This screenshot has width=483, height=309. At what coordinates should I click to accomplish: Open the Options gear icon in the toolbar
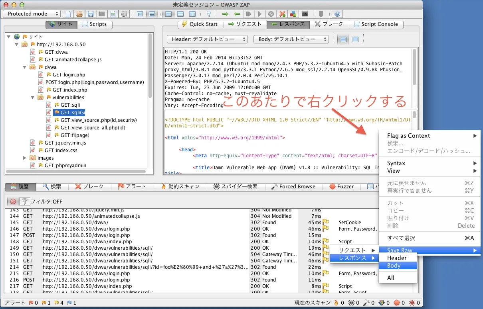(x=124, y=14)
